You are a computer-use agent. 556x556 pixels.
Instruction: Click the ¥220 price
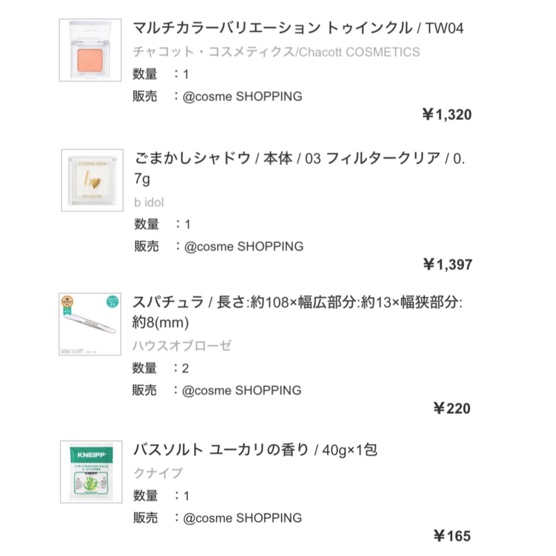coord(452,408)
